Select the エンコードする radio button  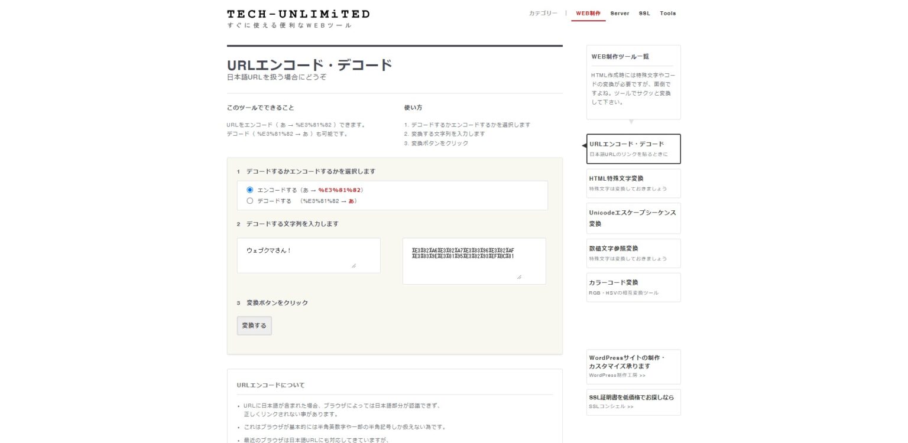[250, 190]
